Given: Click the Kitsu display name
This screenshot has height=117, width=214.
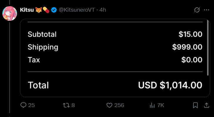Looking at the screenshot, I should point(26,10).
